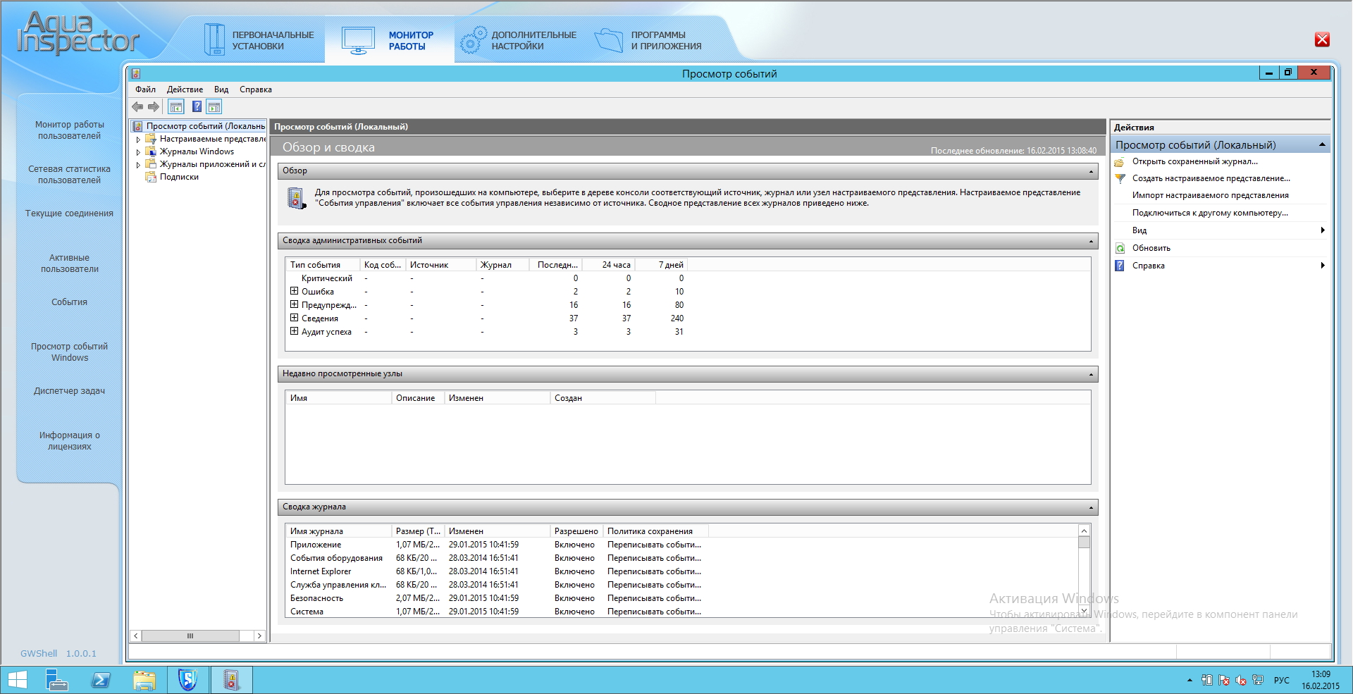This screenshot has height=694, width=1353.
Task: Click the 24 часа column header
Action: (x=608, y=265)
